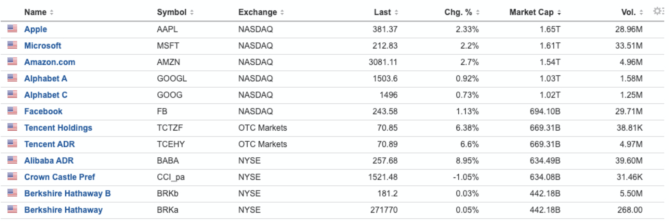Open the Amazon.com stock page
The height and width of the screenshot is (221, 669).
[50, 62]
